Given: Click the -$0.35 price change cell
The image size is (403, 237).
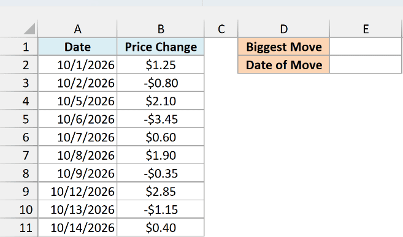Looking at the screenshot, I should pos(161,173).
